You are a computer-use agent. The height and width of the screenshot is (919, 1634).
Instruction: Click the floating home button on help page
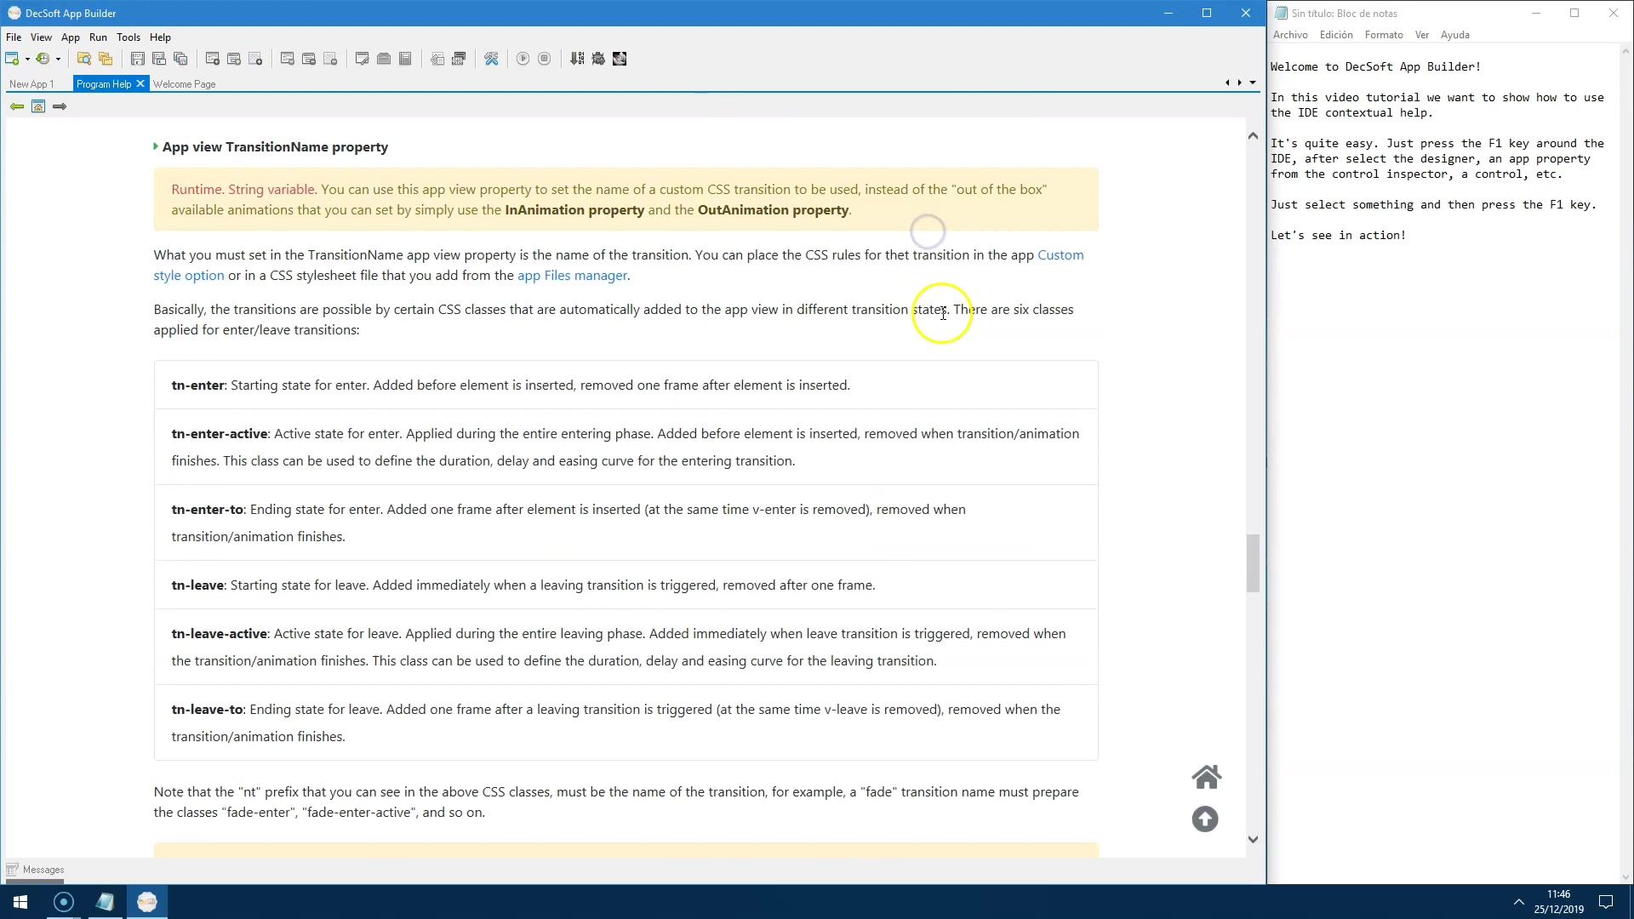tap(1206, 777)
